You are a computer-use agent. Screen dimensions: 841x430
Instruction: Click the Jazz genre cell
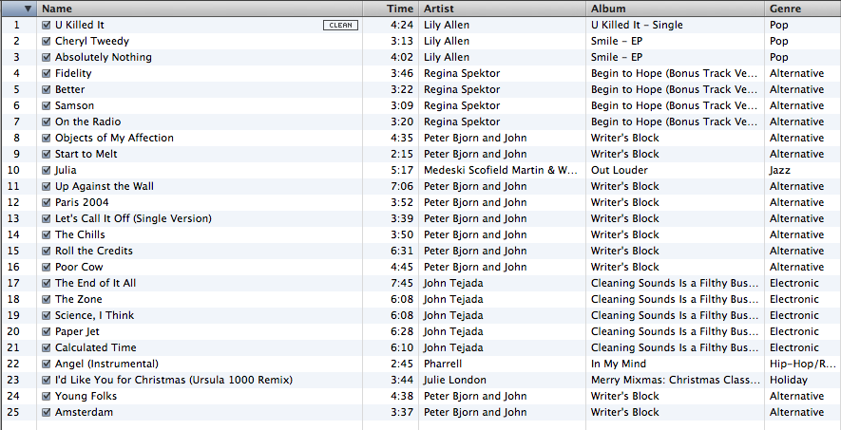click(780, 170)
